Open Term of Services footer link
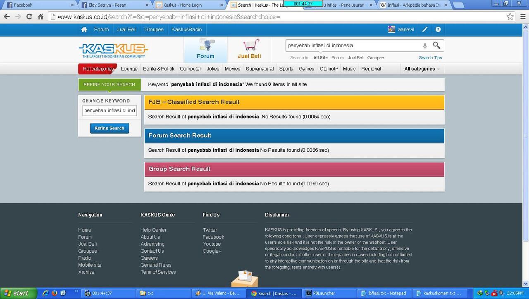 158,272
